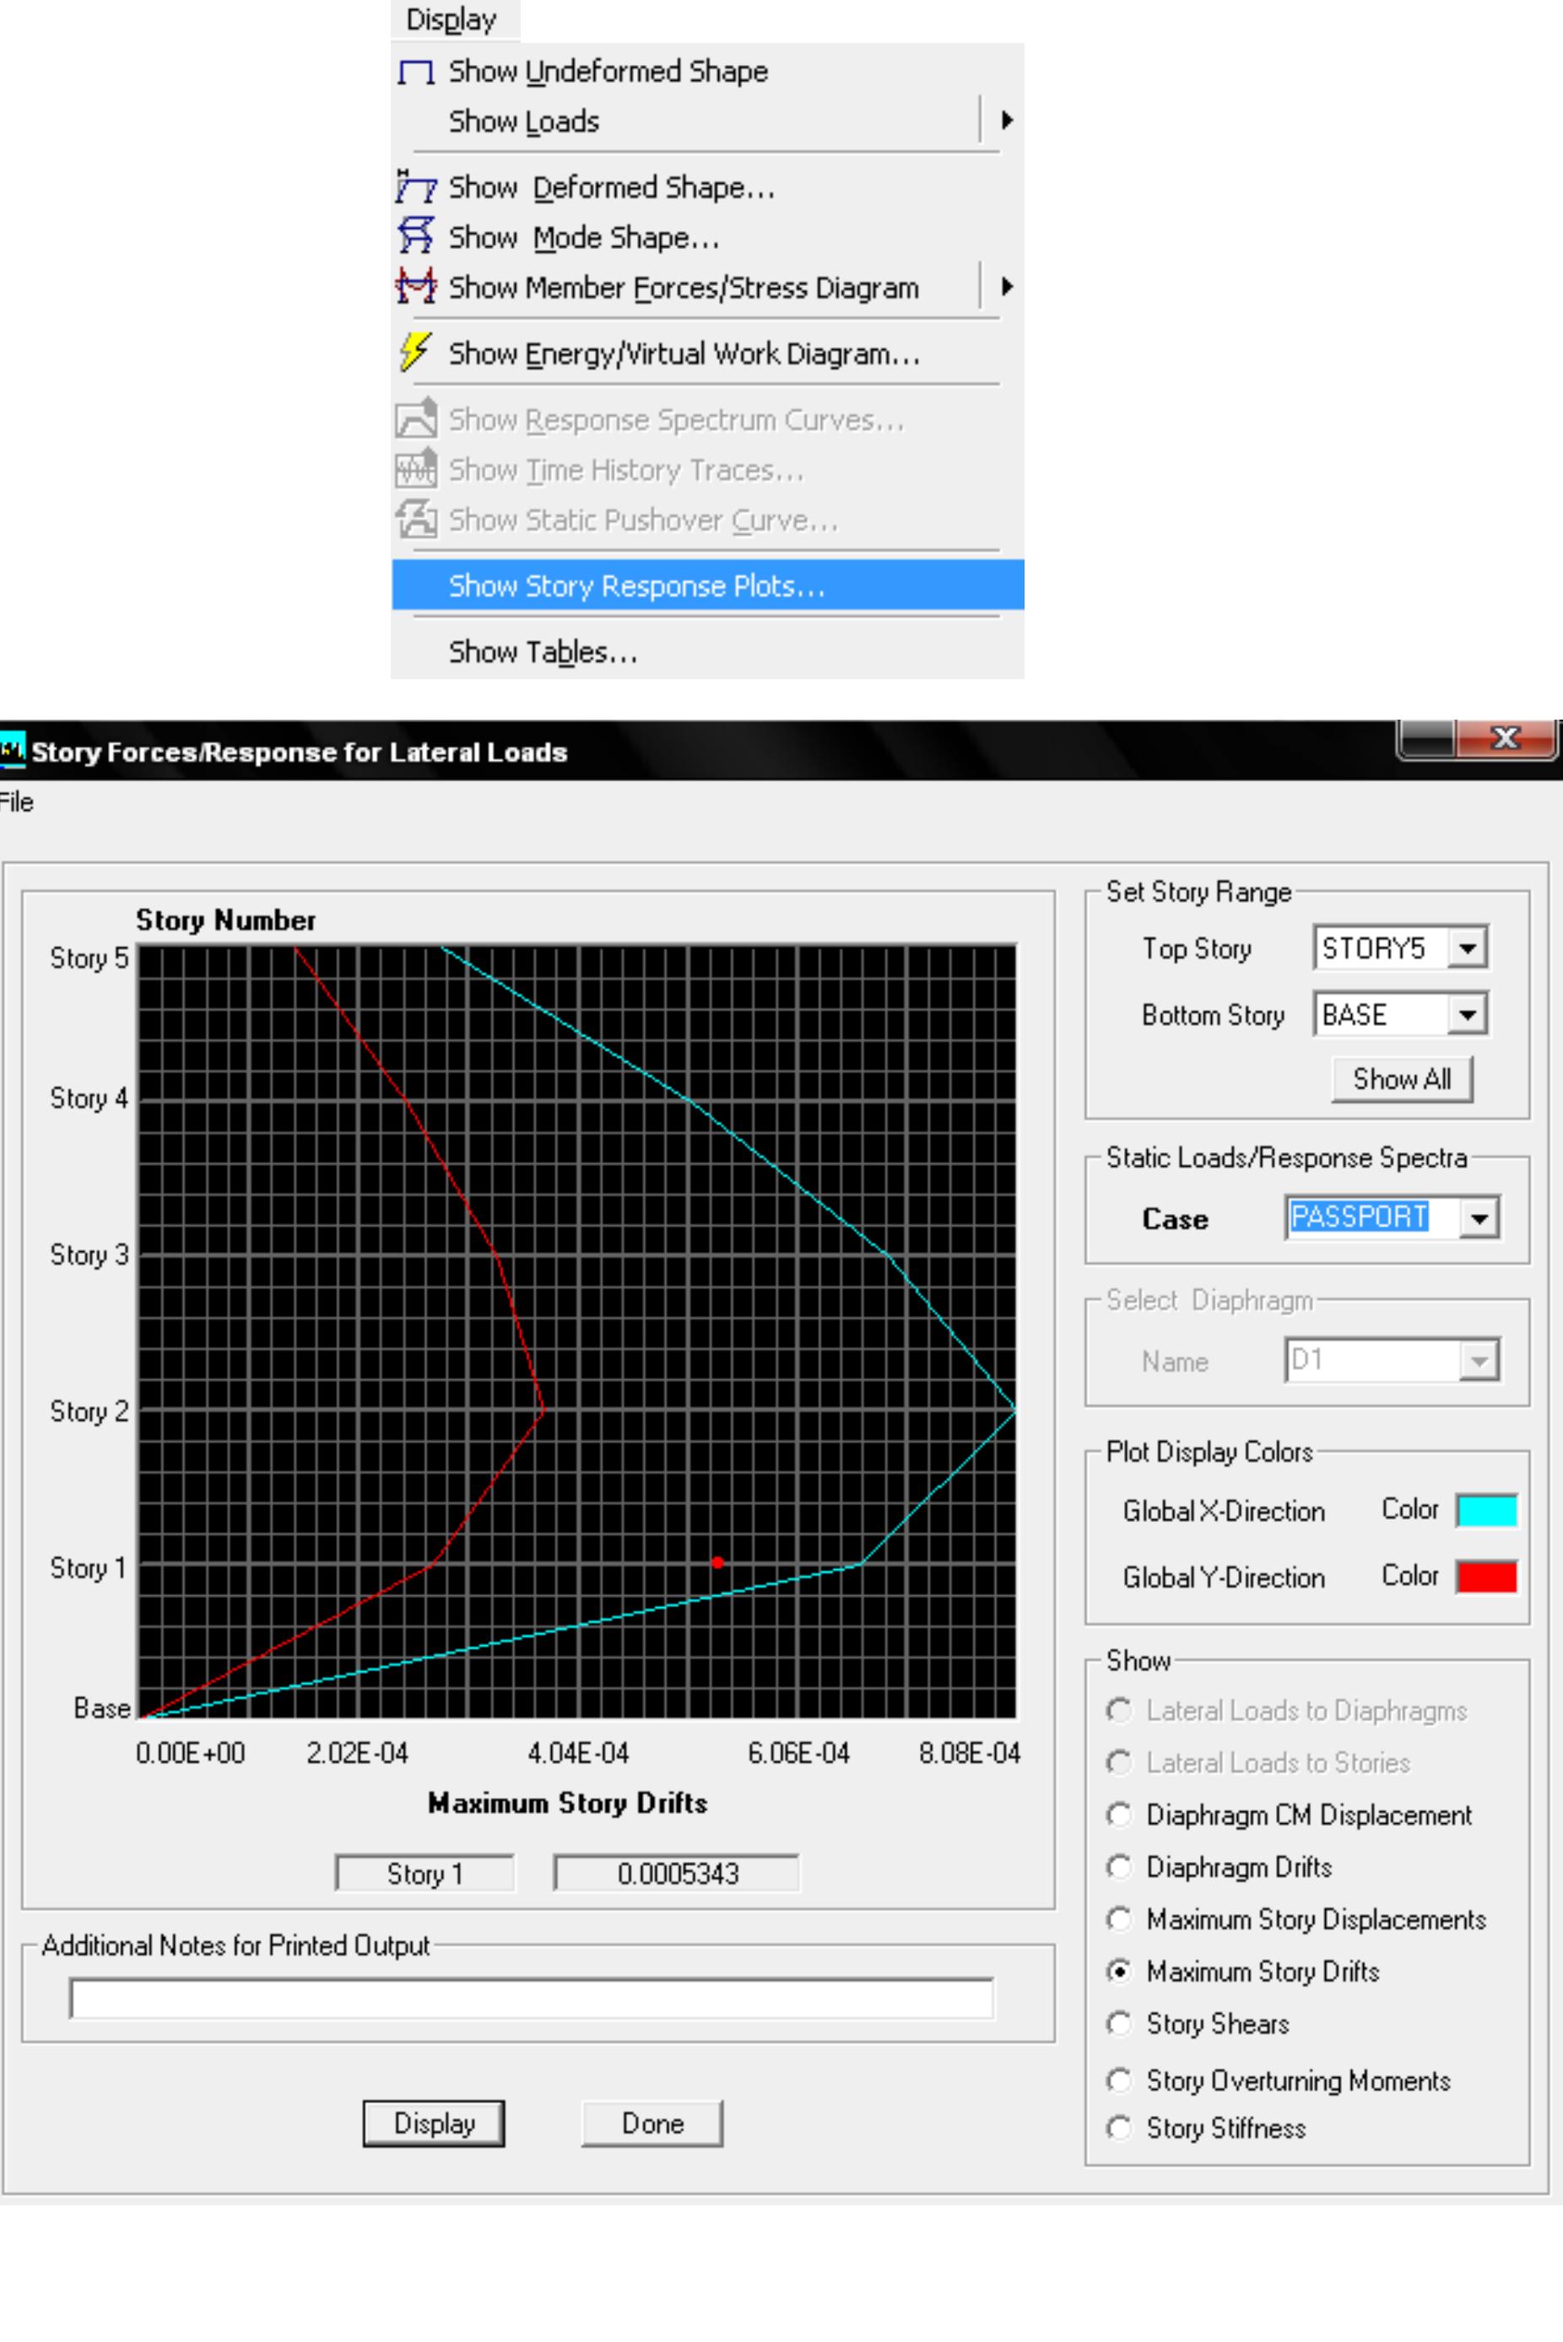The width and height of the screenshot is (1563, 2342).
Task: Open the Display menu
Action: 452,19
